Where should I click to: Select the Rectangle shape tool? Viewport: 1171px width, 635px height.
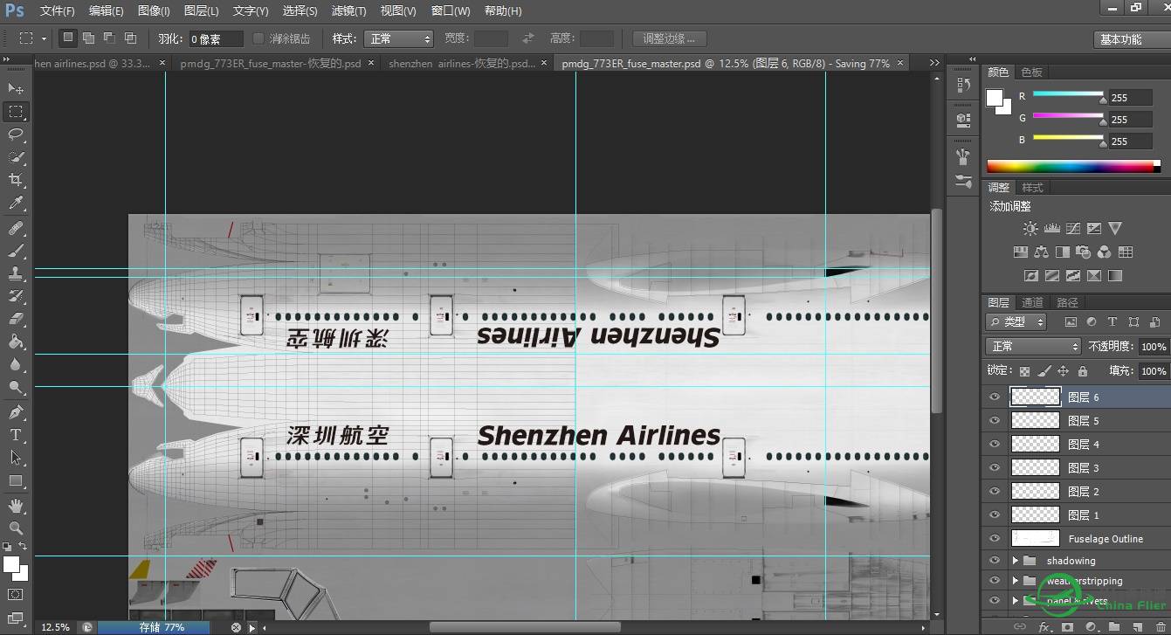(x=16, y=480)
